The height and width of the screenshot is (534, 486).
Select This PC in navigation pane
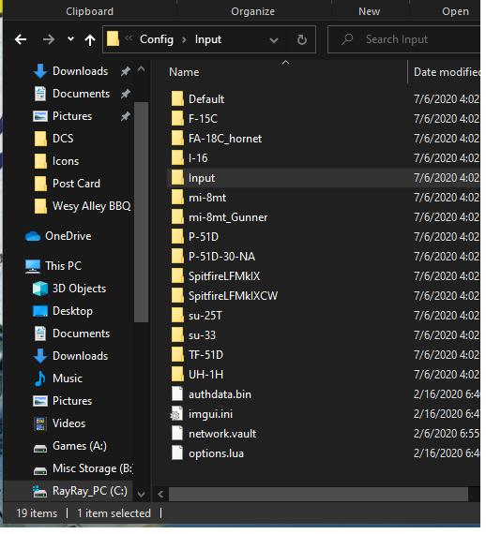pos(53,266)
